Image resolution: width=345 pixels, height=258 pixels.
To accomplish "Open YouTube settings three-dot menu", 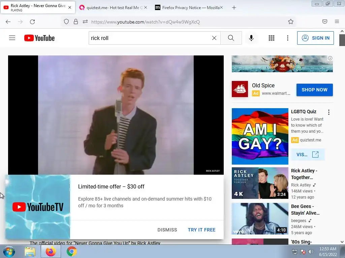I will [x=288, y=38].
